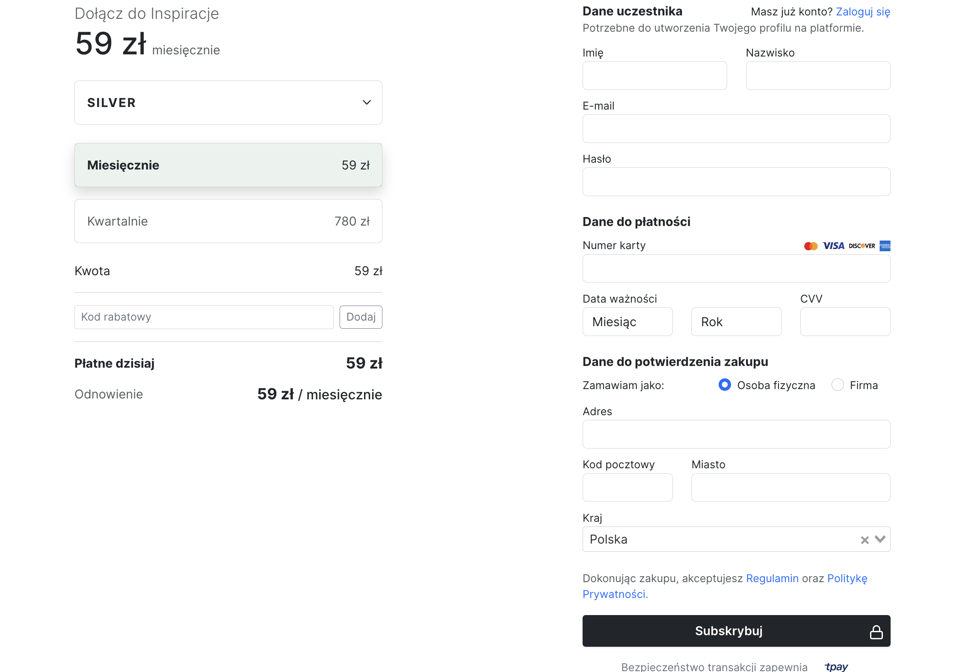971x672 pixels.
Task: Select the Osoba fizyczna radio option
Action: (x=725, y=385)
